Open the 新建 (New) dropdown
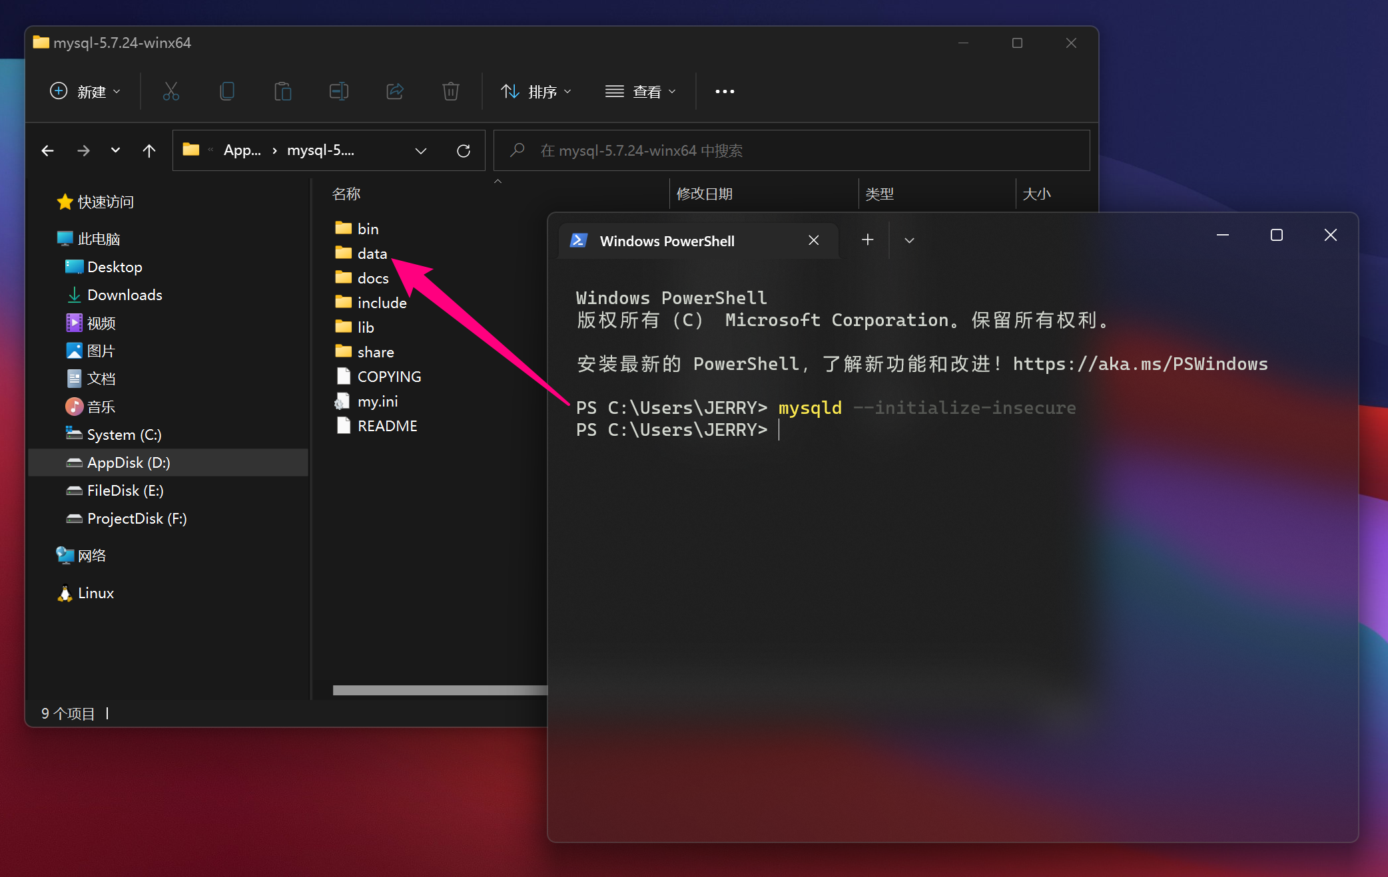The image size is (1388, 877). tap(85, 91)
